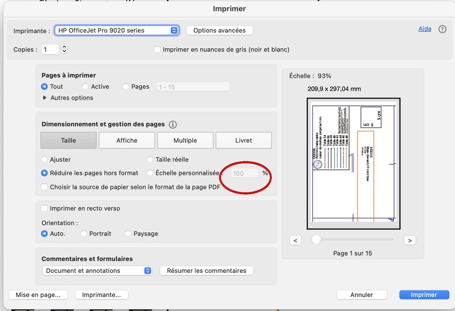Viewport: 455px width, 311px height.
Task: Open the Imprimante printer dropdown
Action: (117, 31)
